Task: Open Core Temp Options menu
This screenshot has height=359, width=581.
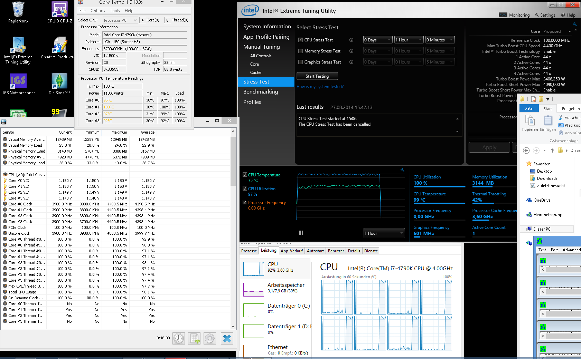Action: coord(98,11)
